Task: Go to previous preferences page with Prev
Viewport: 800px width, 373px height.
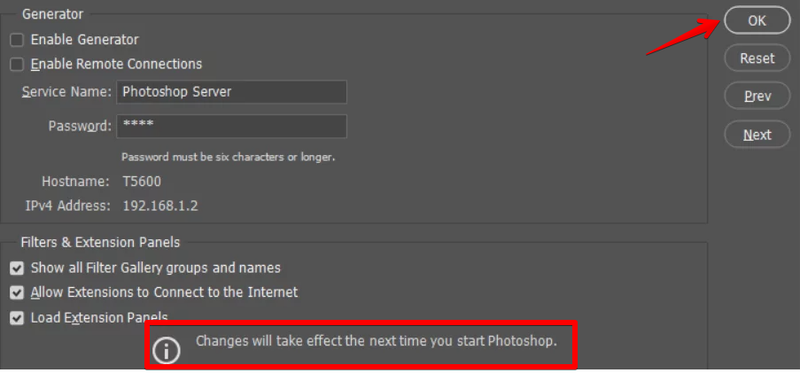Action: 757,96
